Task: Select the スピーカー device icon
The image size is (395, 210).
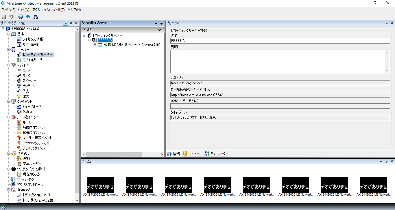Action: pos(19,81)
